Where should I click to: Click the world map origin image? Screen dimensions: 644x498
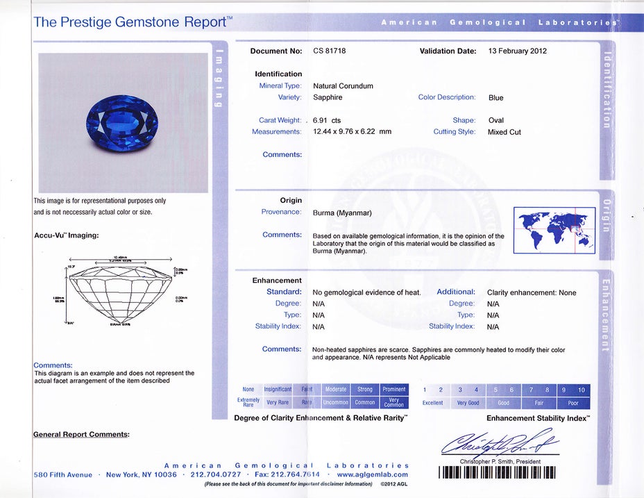pos(554,230)
